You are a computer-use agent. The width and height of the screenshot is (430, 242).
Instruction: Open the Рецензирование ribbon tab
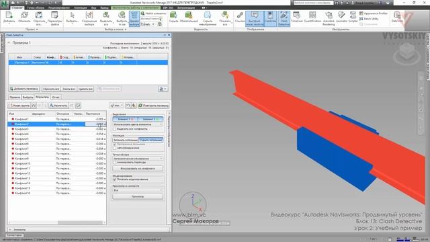pyautogui.click(x=59, y=7)
